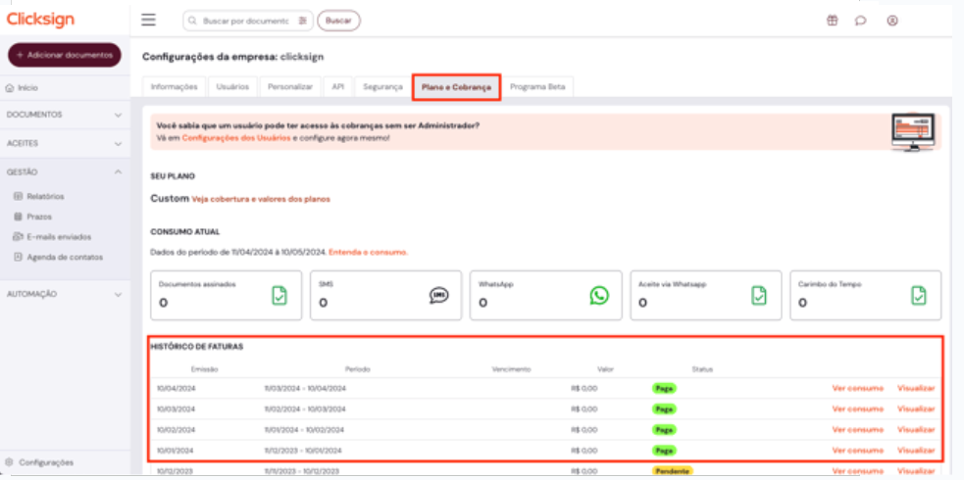Screen dimensions: 964x480
Task: Expand the DOCUMENTOS sidebar section
Action: coord(118,115)
